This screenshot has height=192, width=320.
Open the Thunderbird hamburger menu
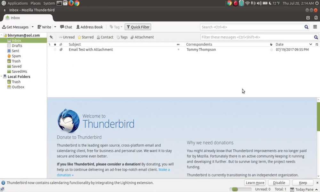315,27
